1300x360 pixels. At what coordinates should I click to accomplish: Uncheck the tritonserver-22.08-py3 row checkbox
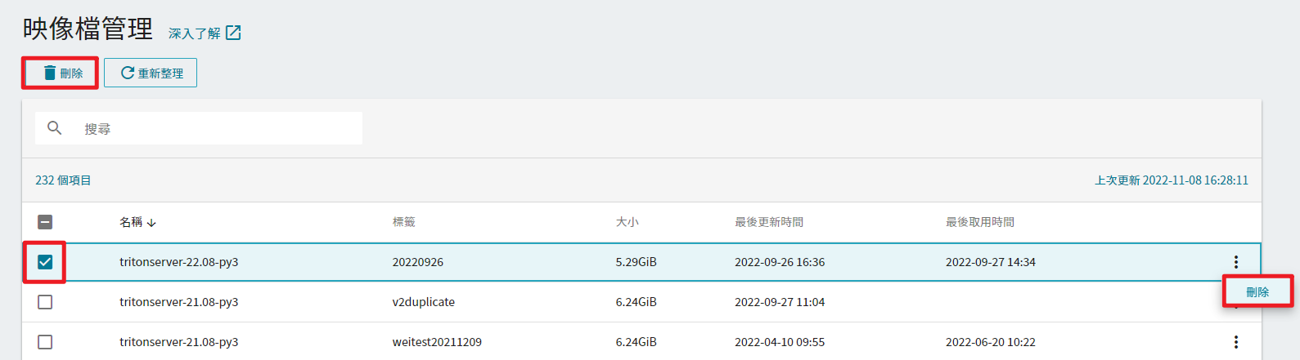[x=45, y=262]
